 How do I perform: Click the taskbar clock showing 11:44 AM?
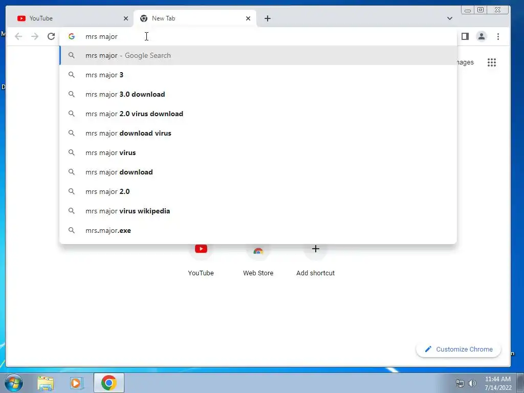click(x=498, y=383)
